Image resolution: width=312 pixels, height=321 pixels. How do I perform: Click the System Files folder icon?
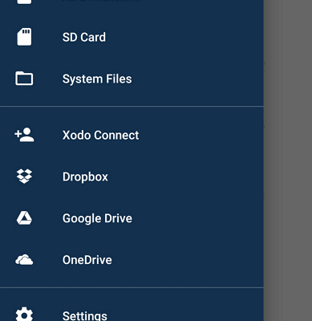click(x=24, y=79)
